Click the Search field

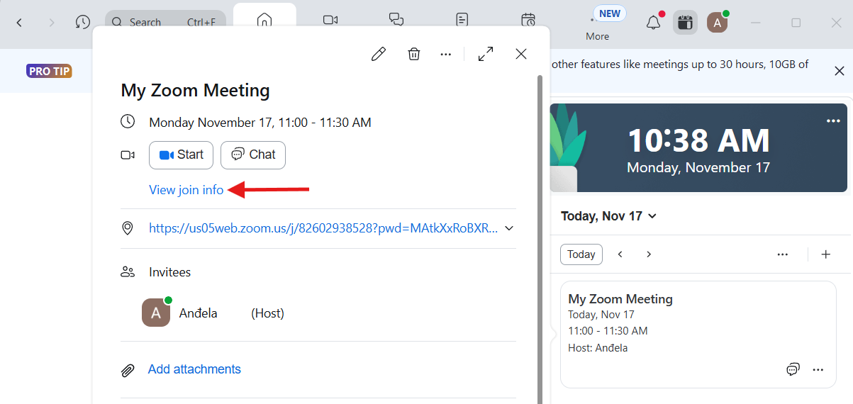point(165,23)
